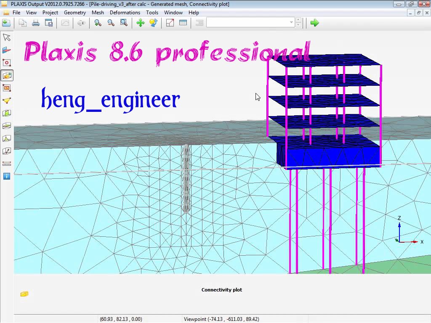Viewport: 431px width, 323px height.
Task: Click the stepper arrows beside the dropdown
Action: point(298,23)
